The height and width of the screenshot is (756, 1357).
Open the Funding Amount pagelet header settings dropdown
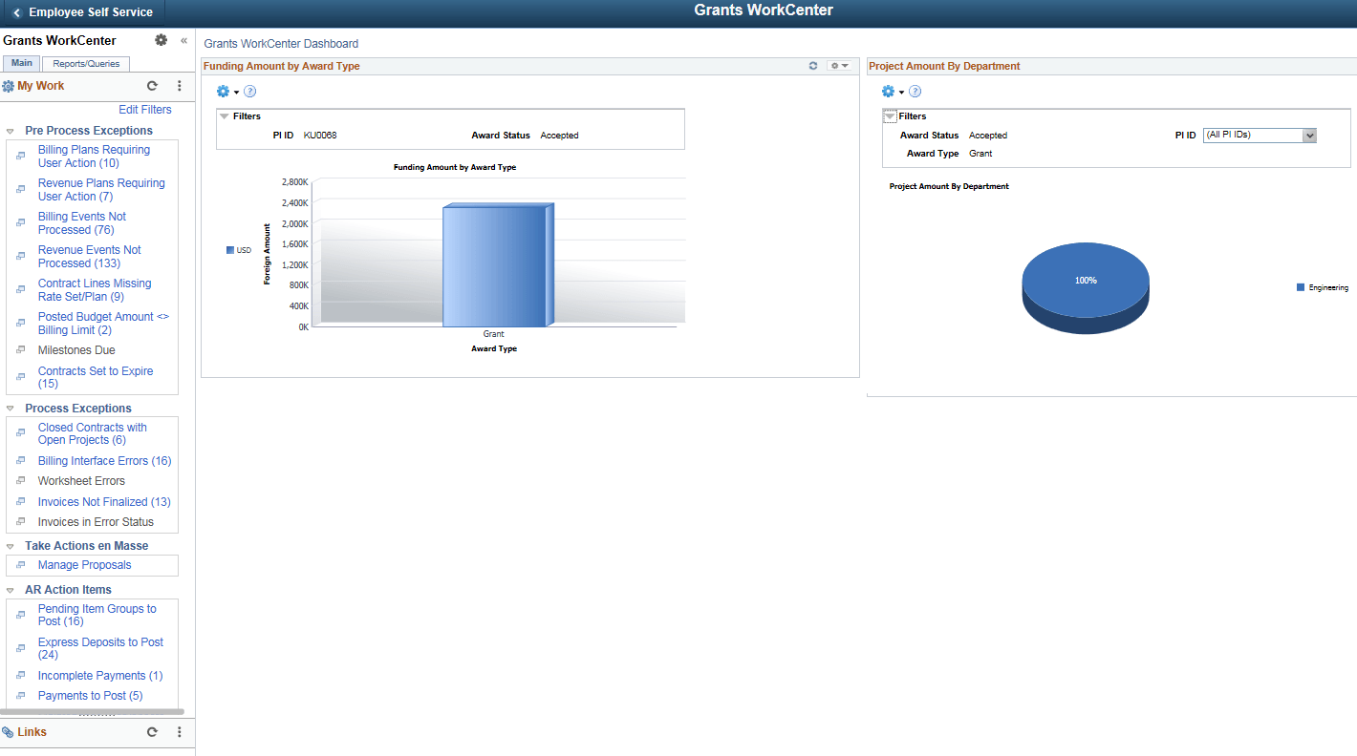coord(839,66)
